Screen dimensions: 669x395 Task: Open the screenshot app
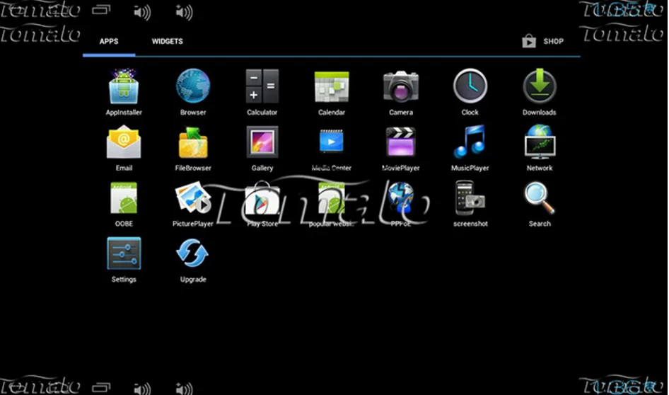tap(470, 197)
